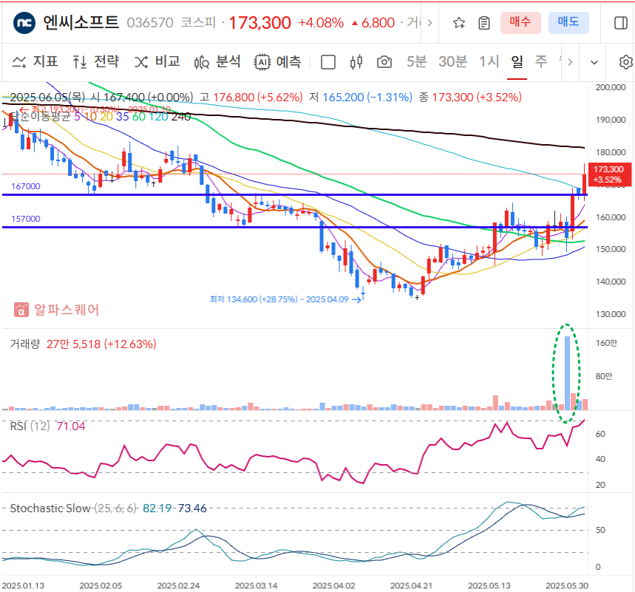The height and width of the screenshot is (592, 635).
Task: Click the 20 moving average legend
Action: pyautogui.click(x=106, y=117)
